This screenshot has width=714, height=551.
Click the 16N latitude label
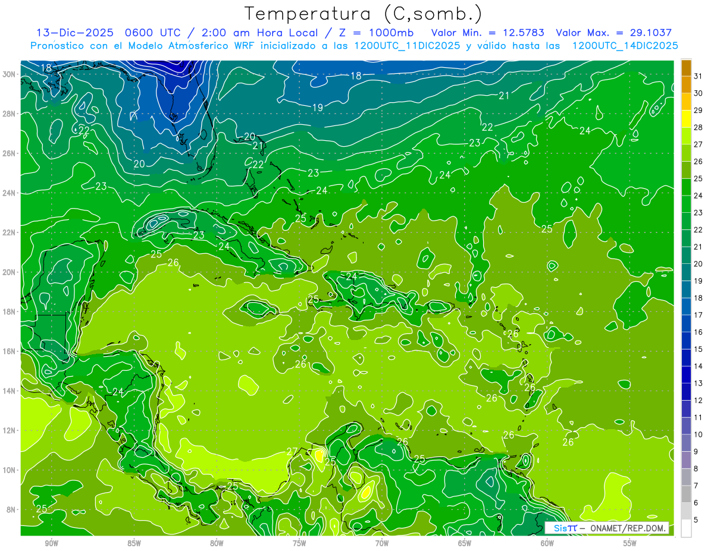10,351
